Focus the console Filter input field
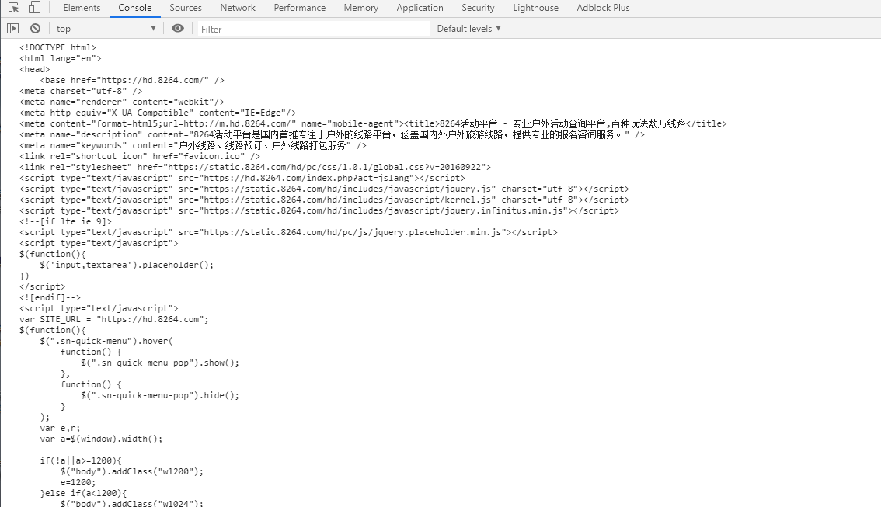The image size is (881, 507). 314,29
